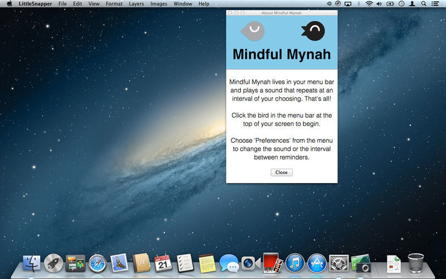Screen dimensions: 446x279
Task: Click LittleSnapper camera icon in Dock
Action: (361, 263)
